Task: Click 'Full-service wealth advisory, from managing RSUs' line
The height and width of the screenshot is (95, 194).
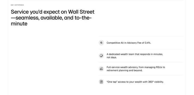Action: pos(136,67)
